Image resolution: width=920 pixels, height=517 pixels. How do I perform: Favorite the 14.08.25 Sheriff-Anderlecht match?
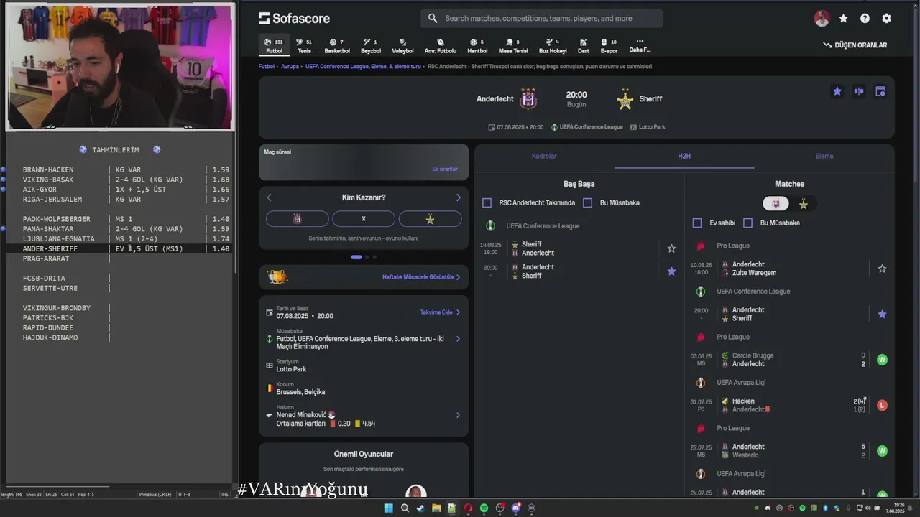(671, 248)
